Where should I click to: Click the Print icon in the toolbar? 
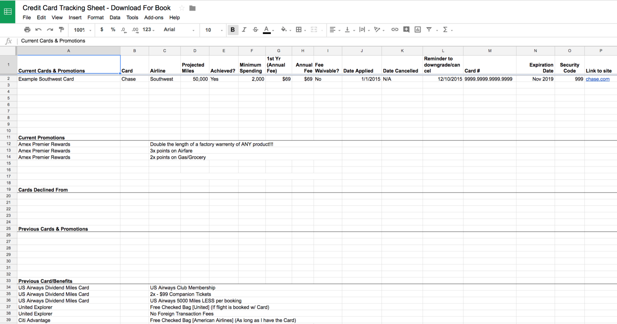coord(27,30)
